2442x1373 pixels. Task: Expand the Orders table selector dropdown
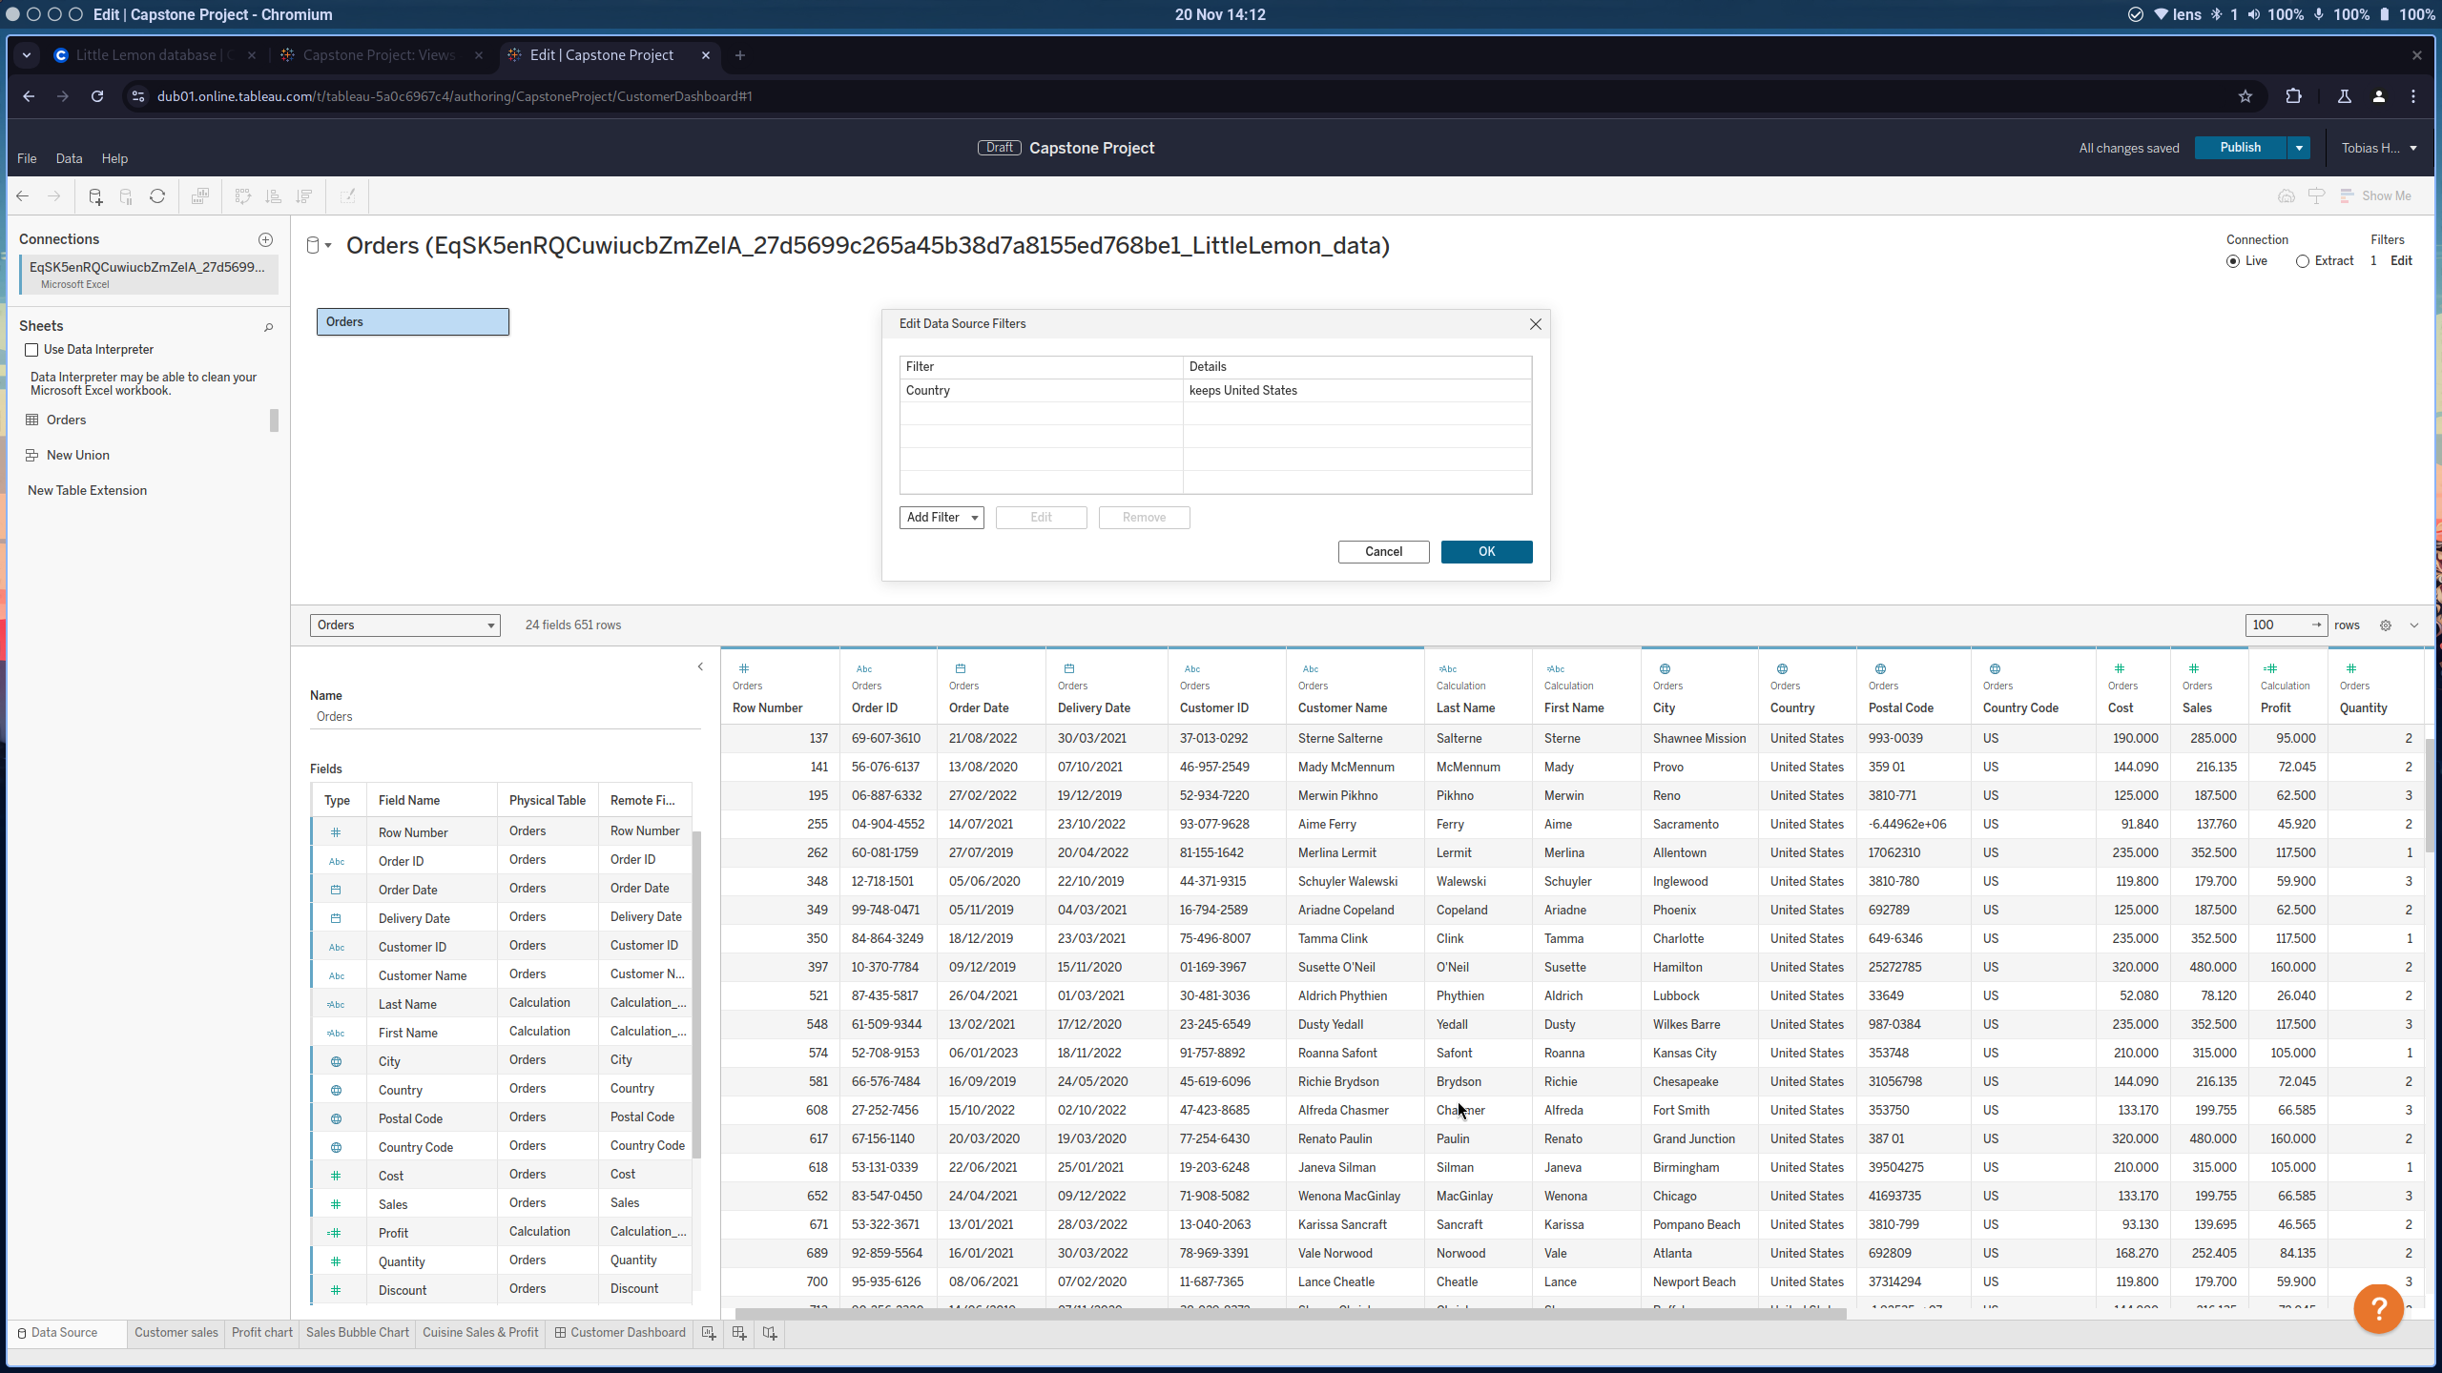click(x=404, y=625)
